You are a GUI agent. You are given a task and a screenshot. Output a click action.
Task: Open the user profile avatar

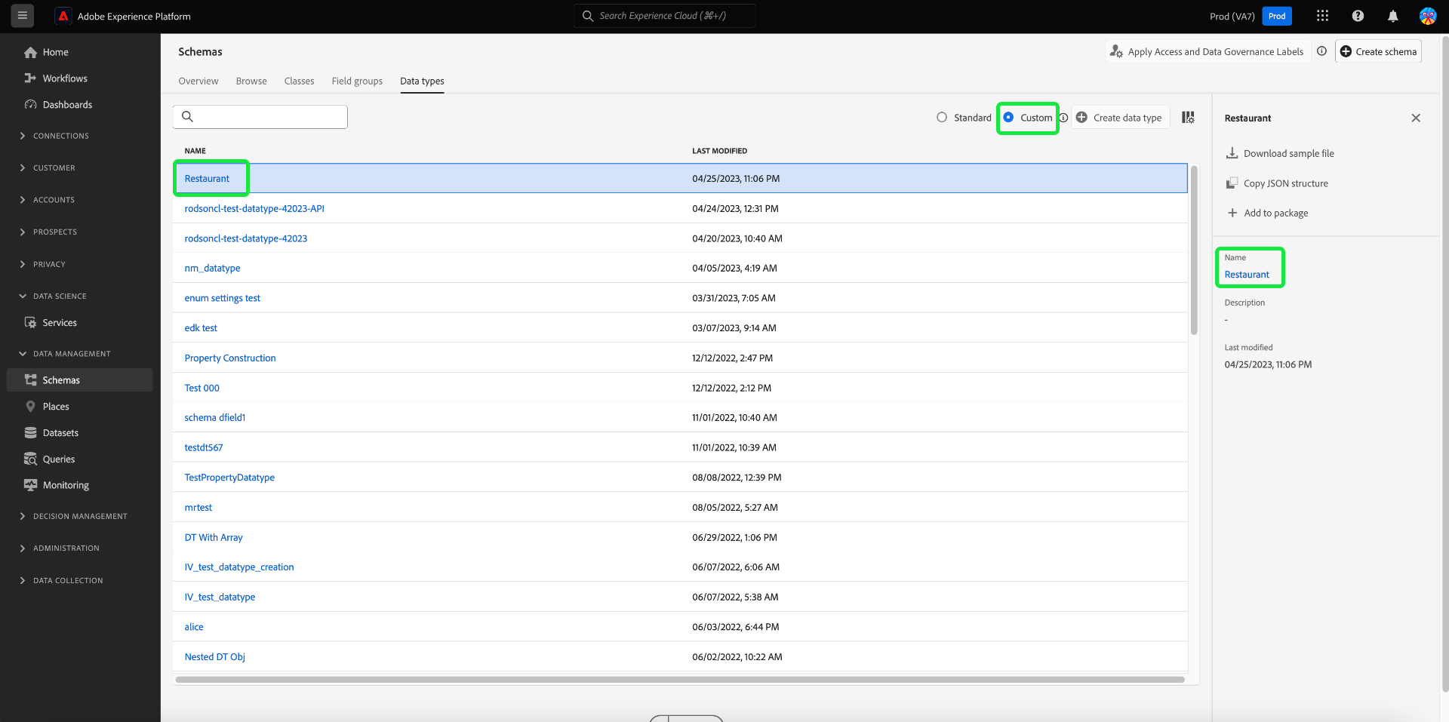tap(1428, 16)
